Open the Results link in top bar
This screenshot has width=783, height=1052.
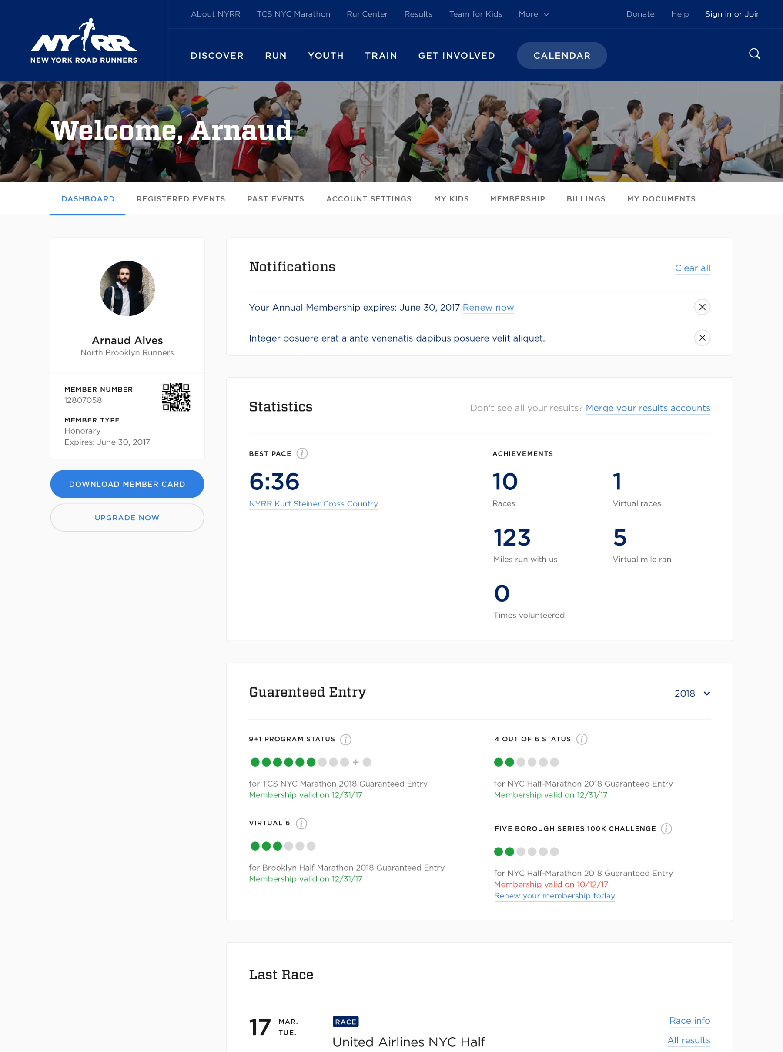pos(418,14)
